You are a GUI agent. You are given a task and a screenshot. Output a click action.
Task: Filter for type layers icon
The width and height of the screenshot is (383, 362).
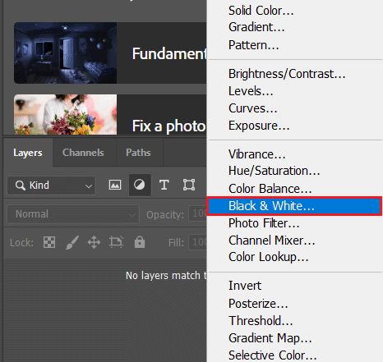164,185
